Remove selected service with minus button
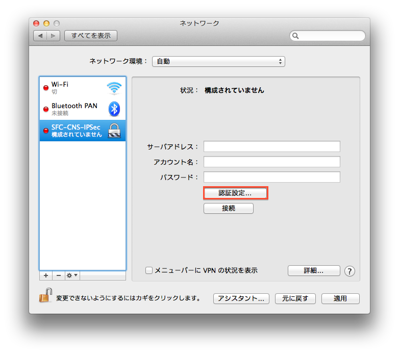 58,275
